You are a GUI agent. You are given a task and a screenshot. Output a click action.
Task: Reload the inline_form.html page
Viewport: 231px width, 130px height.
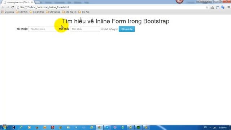coord(13,7)
